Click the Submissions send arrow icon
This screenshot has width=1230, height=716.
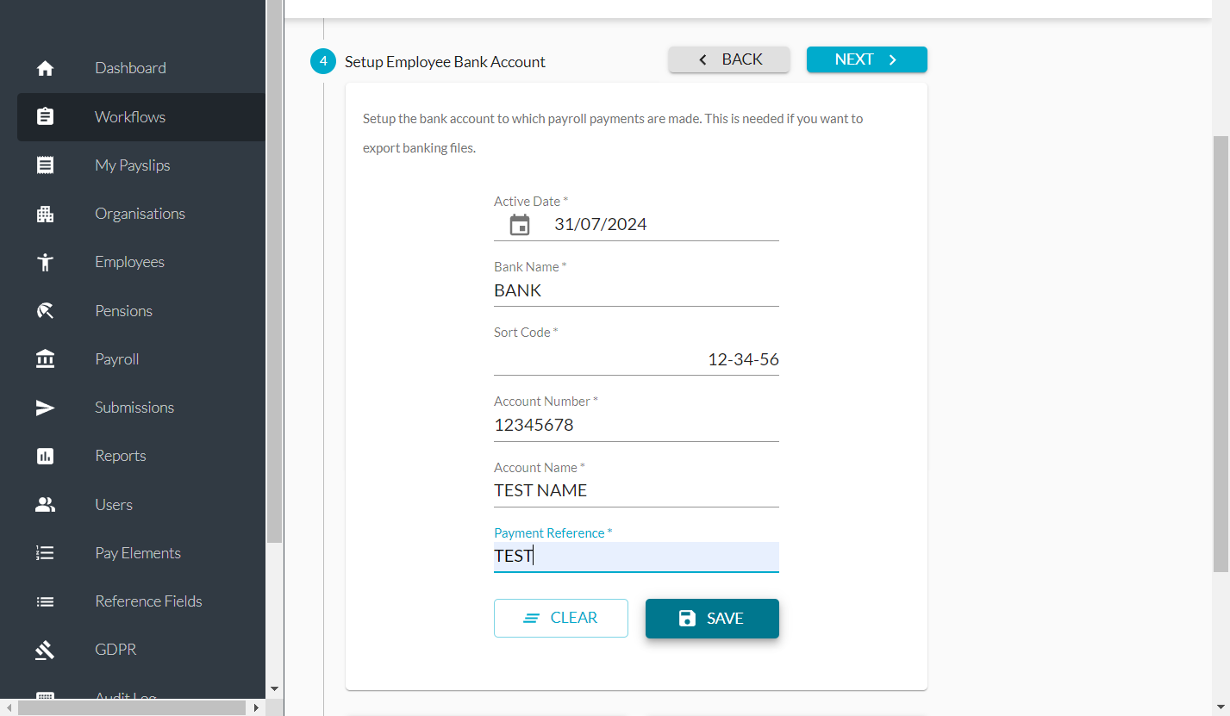click(x=46, y=408)
